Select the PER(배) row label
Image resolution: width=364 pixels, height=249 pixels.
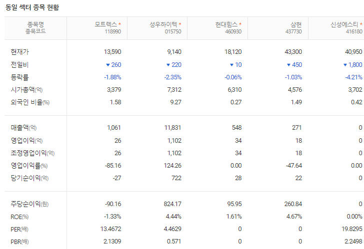coord(19,230)
